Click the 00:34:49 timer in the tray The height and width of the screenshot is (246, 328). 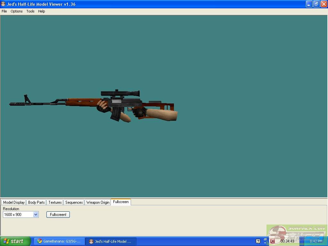287,241
